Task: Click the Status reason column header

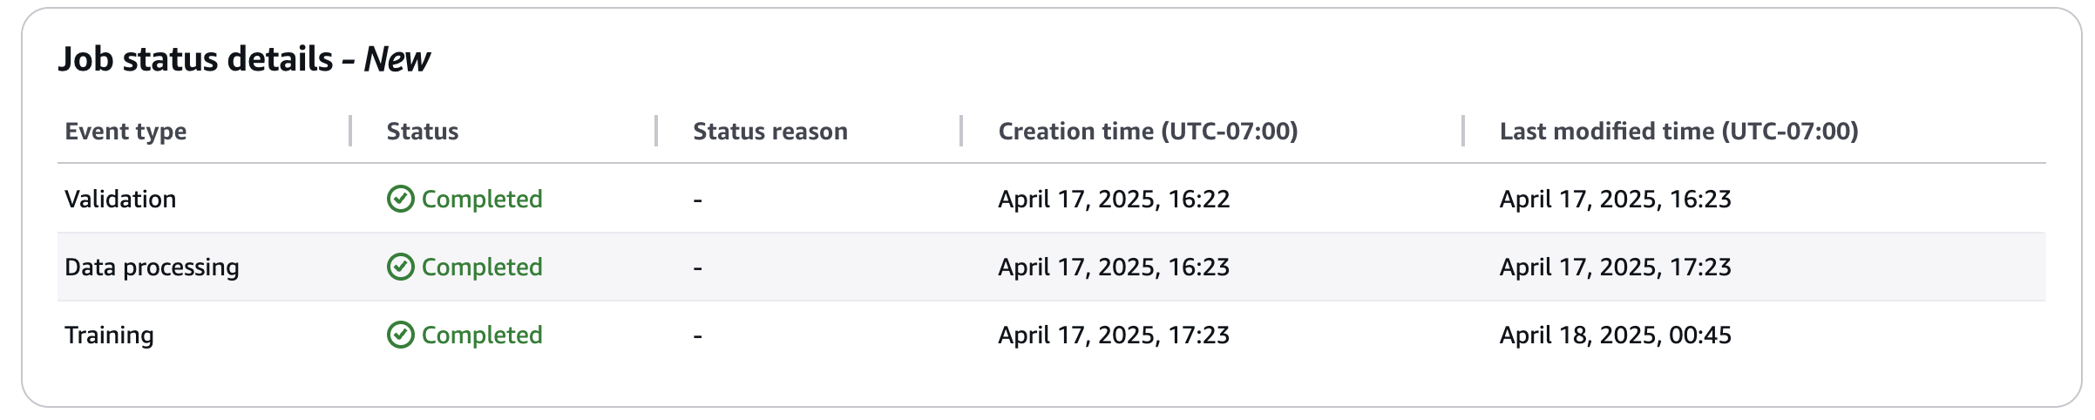Action: click(x=770, y=132)
